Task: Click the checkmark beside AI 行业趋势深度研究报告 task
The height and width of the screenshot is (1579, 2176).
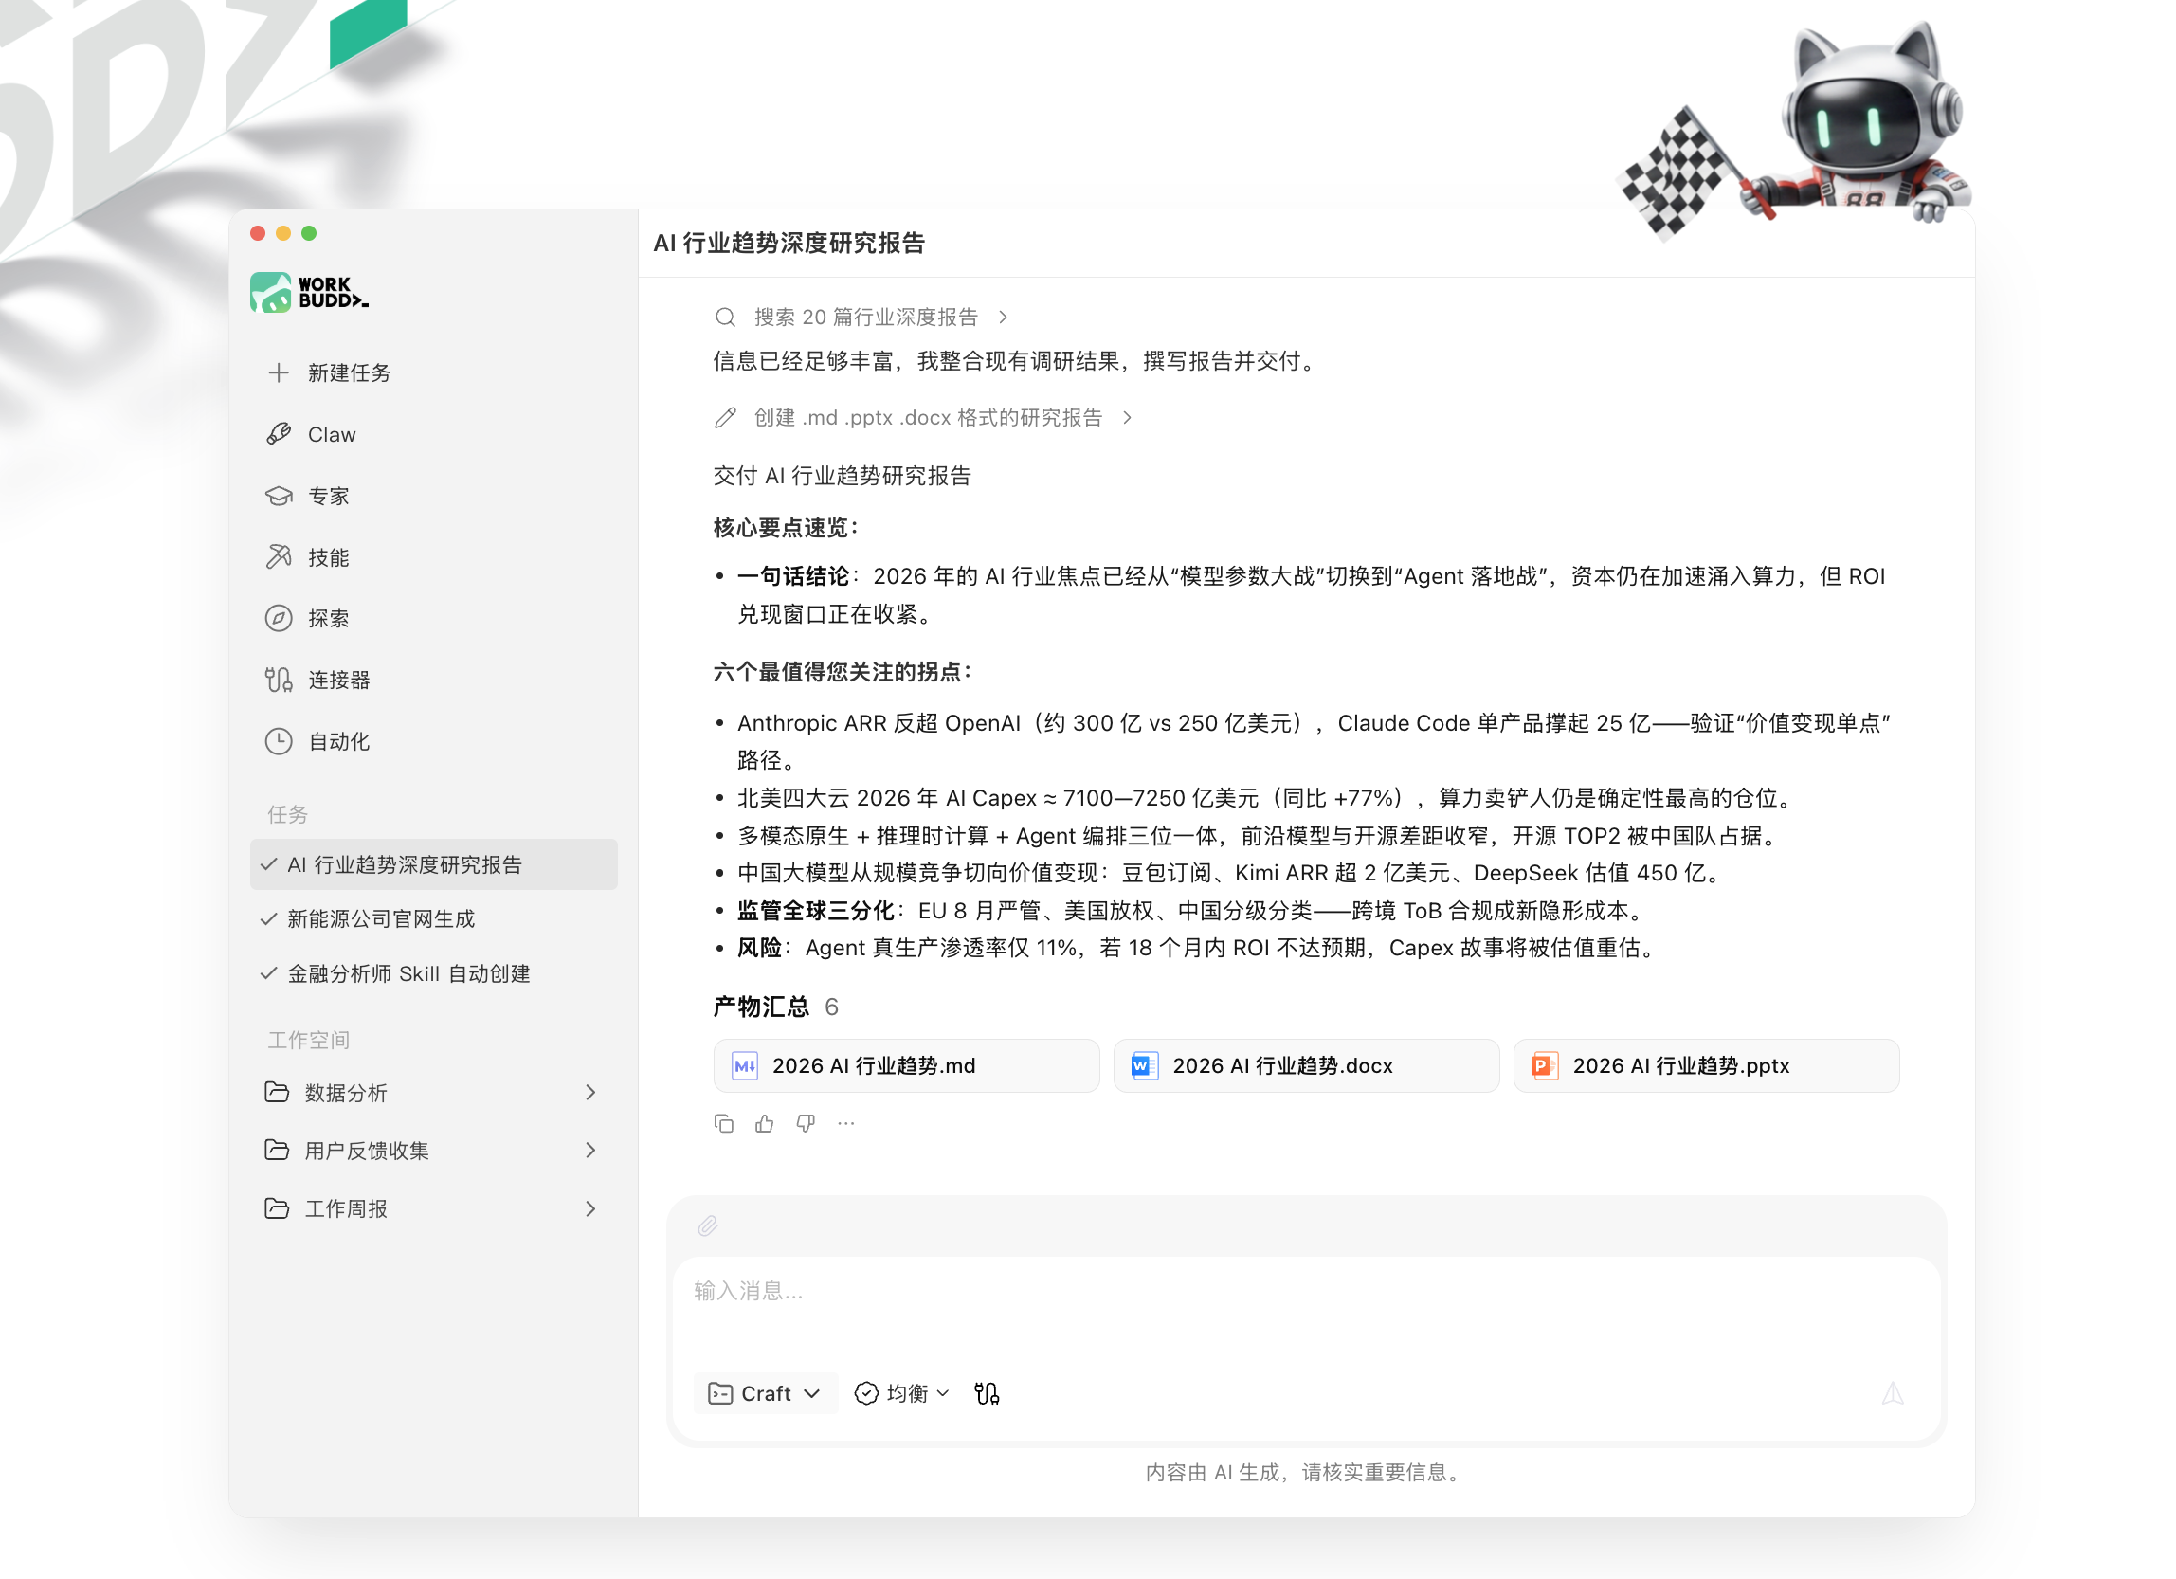Action: click(268, 864)
